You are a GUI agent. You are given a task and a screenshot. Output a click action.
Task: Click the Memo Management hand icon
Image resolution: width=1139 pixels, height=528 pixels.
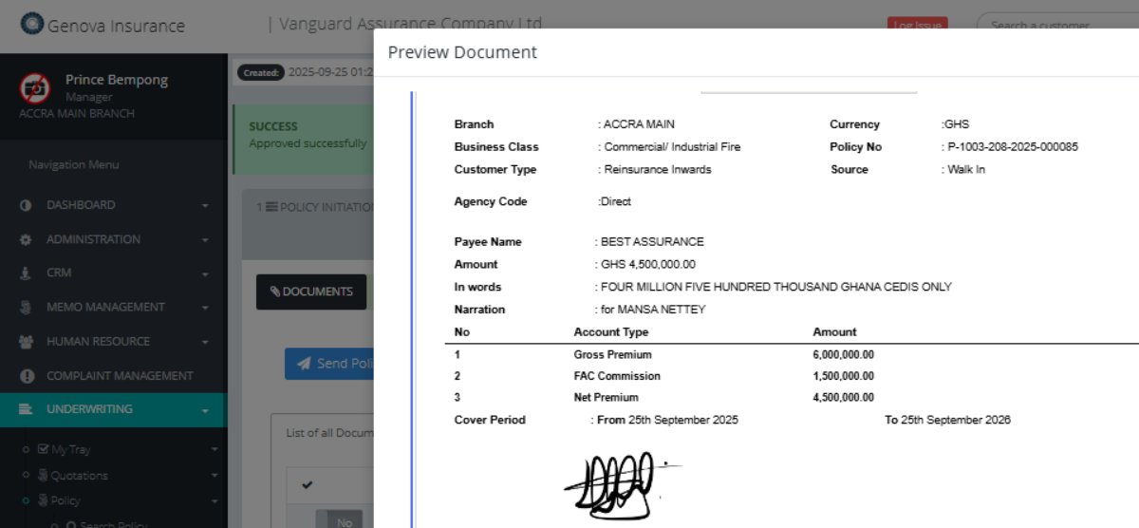coord(27,308)
